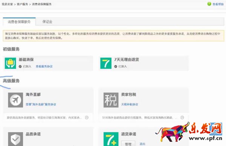Switch to the 保证金 tab

[x=47, y=22]
